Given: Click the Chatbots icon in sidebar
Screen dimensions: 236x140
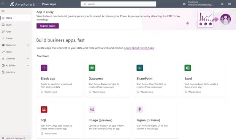Looking at the screenshot, I should pyautogui.click(x=3, y=59).
